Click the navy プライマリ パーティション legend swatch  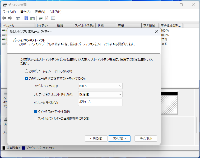click(x=24, y=148)
